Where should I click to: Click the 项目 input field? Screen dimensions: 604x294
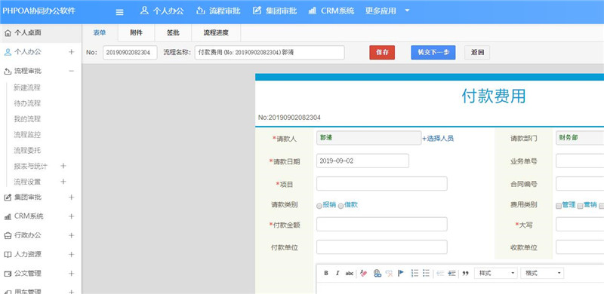(382, 183)
